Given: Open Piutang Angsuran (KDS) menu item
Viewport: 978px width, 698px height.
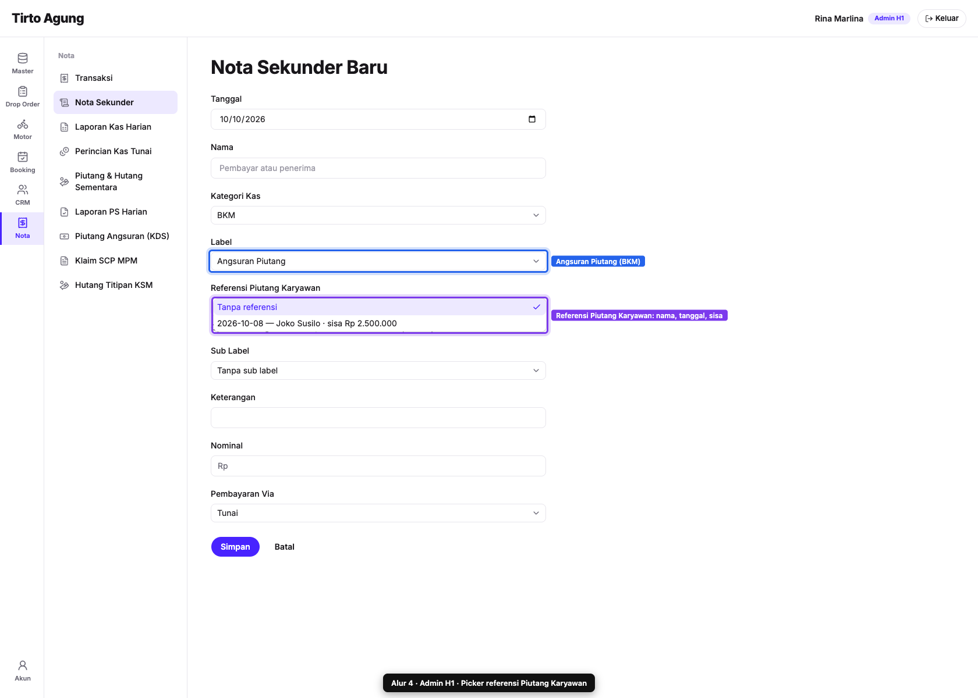Looking at the screenshot, I should point(115,236).
